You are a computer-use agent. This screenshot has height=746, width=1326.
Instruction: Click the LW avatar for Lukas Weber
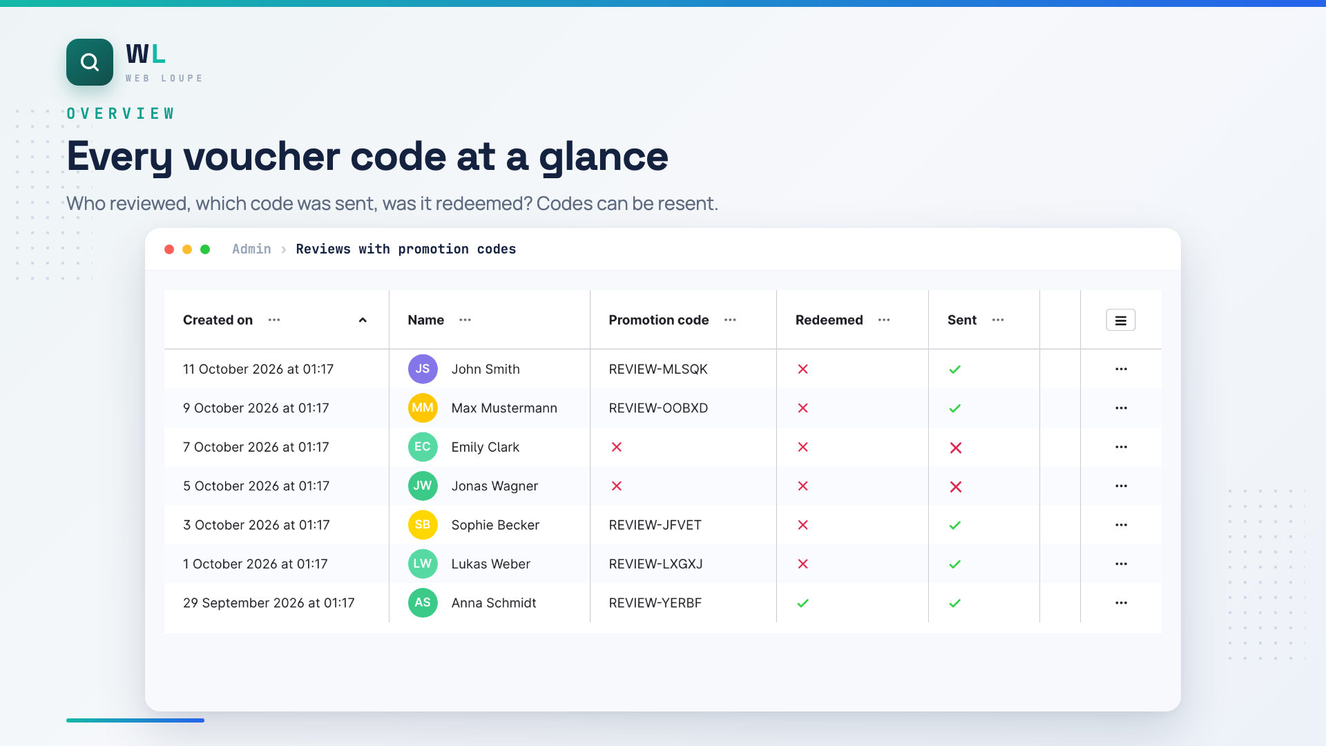click(x=423, y=564)
